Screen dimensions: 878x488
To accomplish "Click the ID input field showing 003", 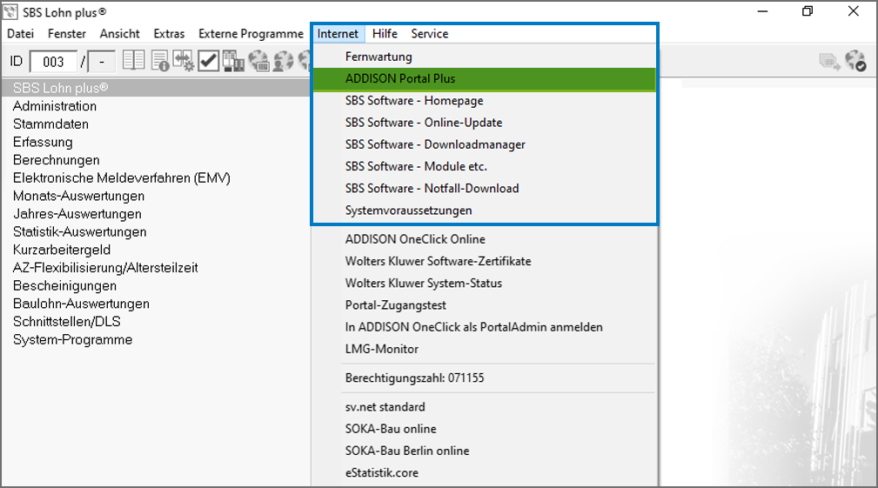I will pyautogui.click(x=54, y=62).
